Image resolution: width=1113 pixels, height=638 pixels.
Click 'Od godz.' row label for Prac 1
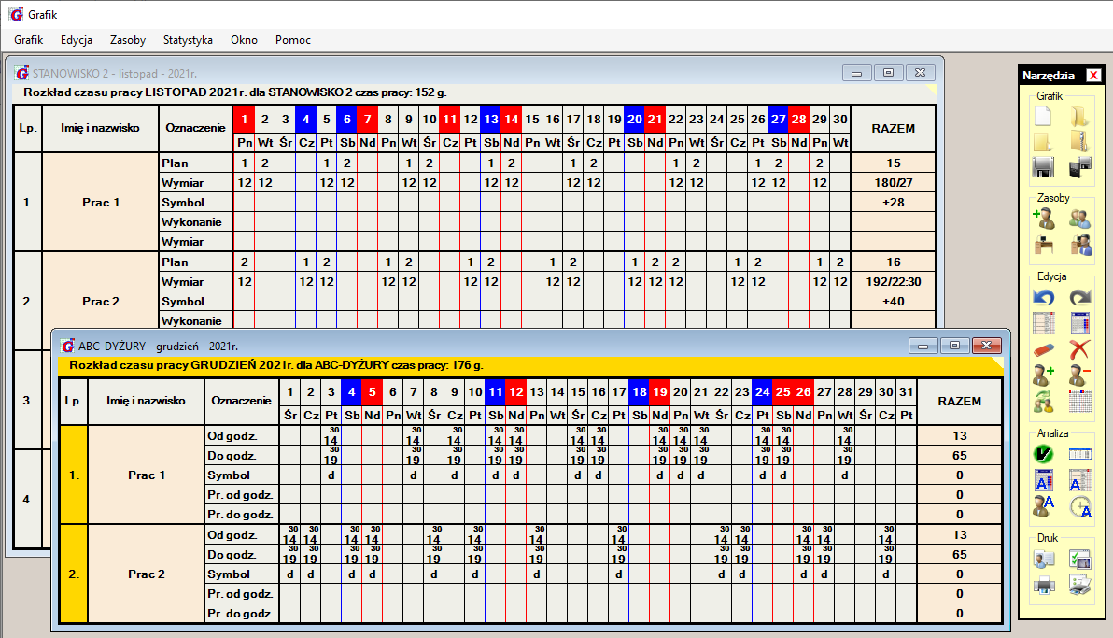[241, 435]
